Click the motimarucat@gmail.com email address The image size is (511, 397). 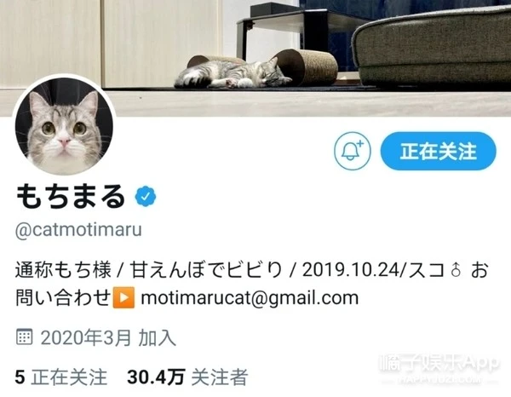coord(250,298)
